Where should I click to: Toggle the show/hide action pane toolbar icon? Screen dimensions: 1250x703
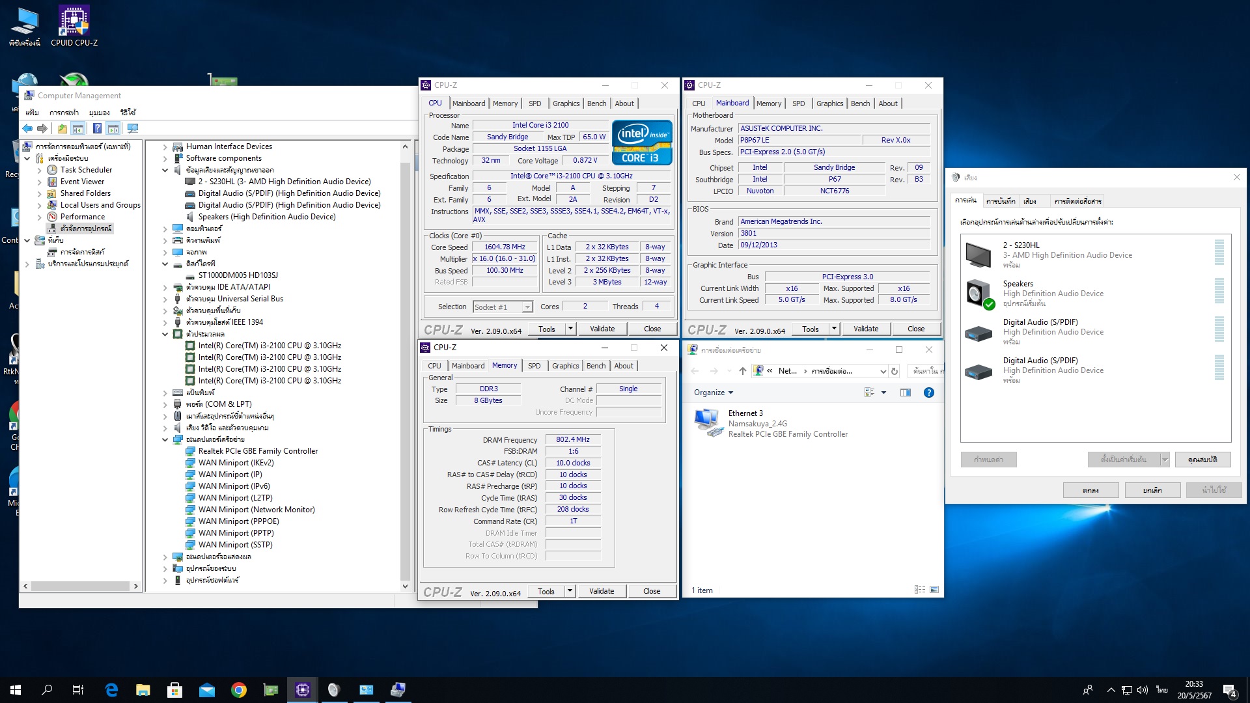click(x=113, y=128)
